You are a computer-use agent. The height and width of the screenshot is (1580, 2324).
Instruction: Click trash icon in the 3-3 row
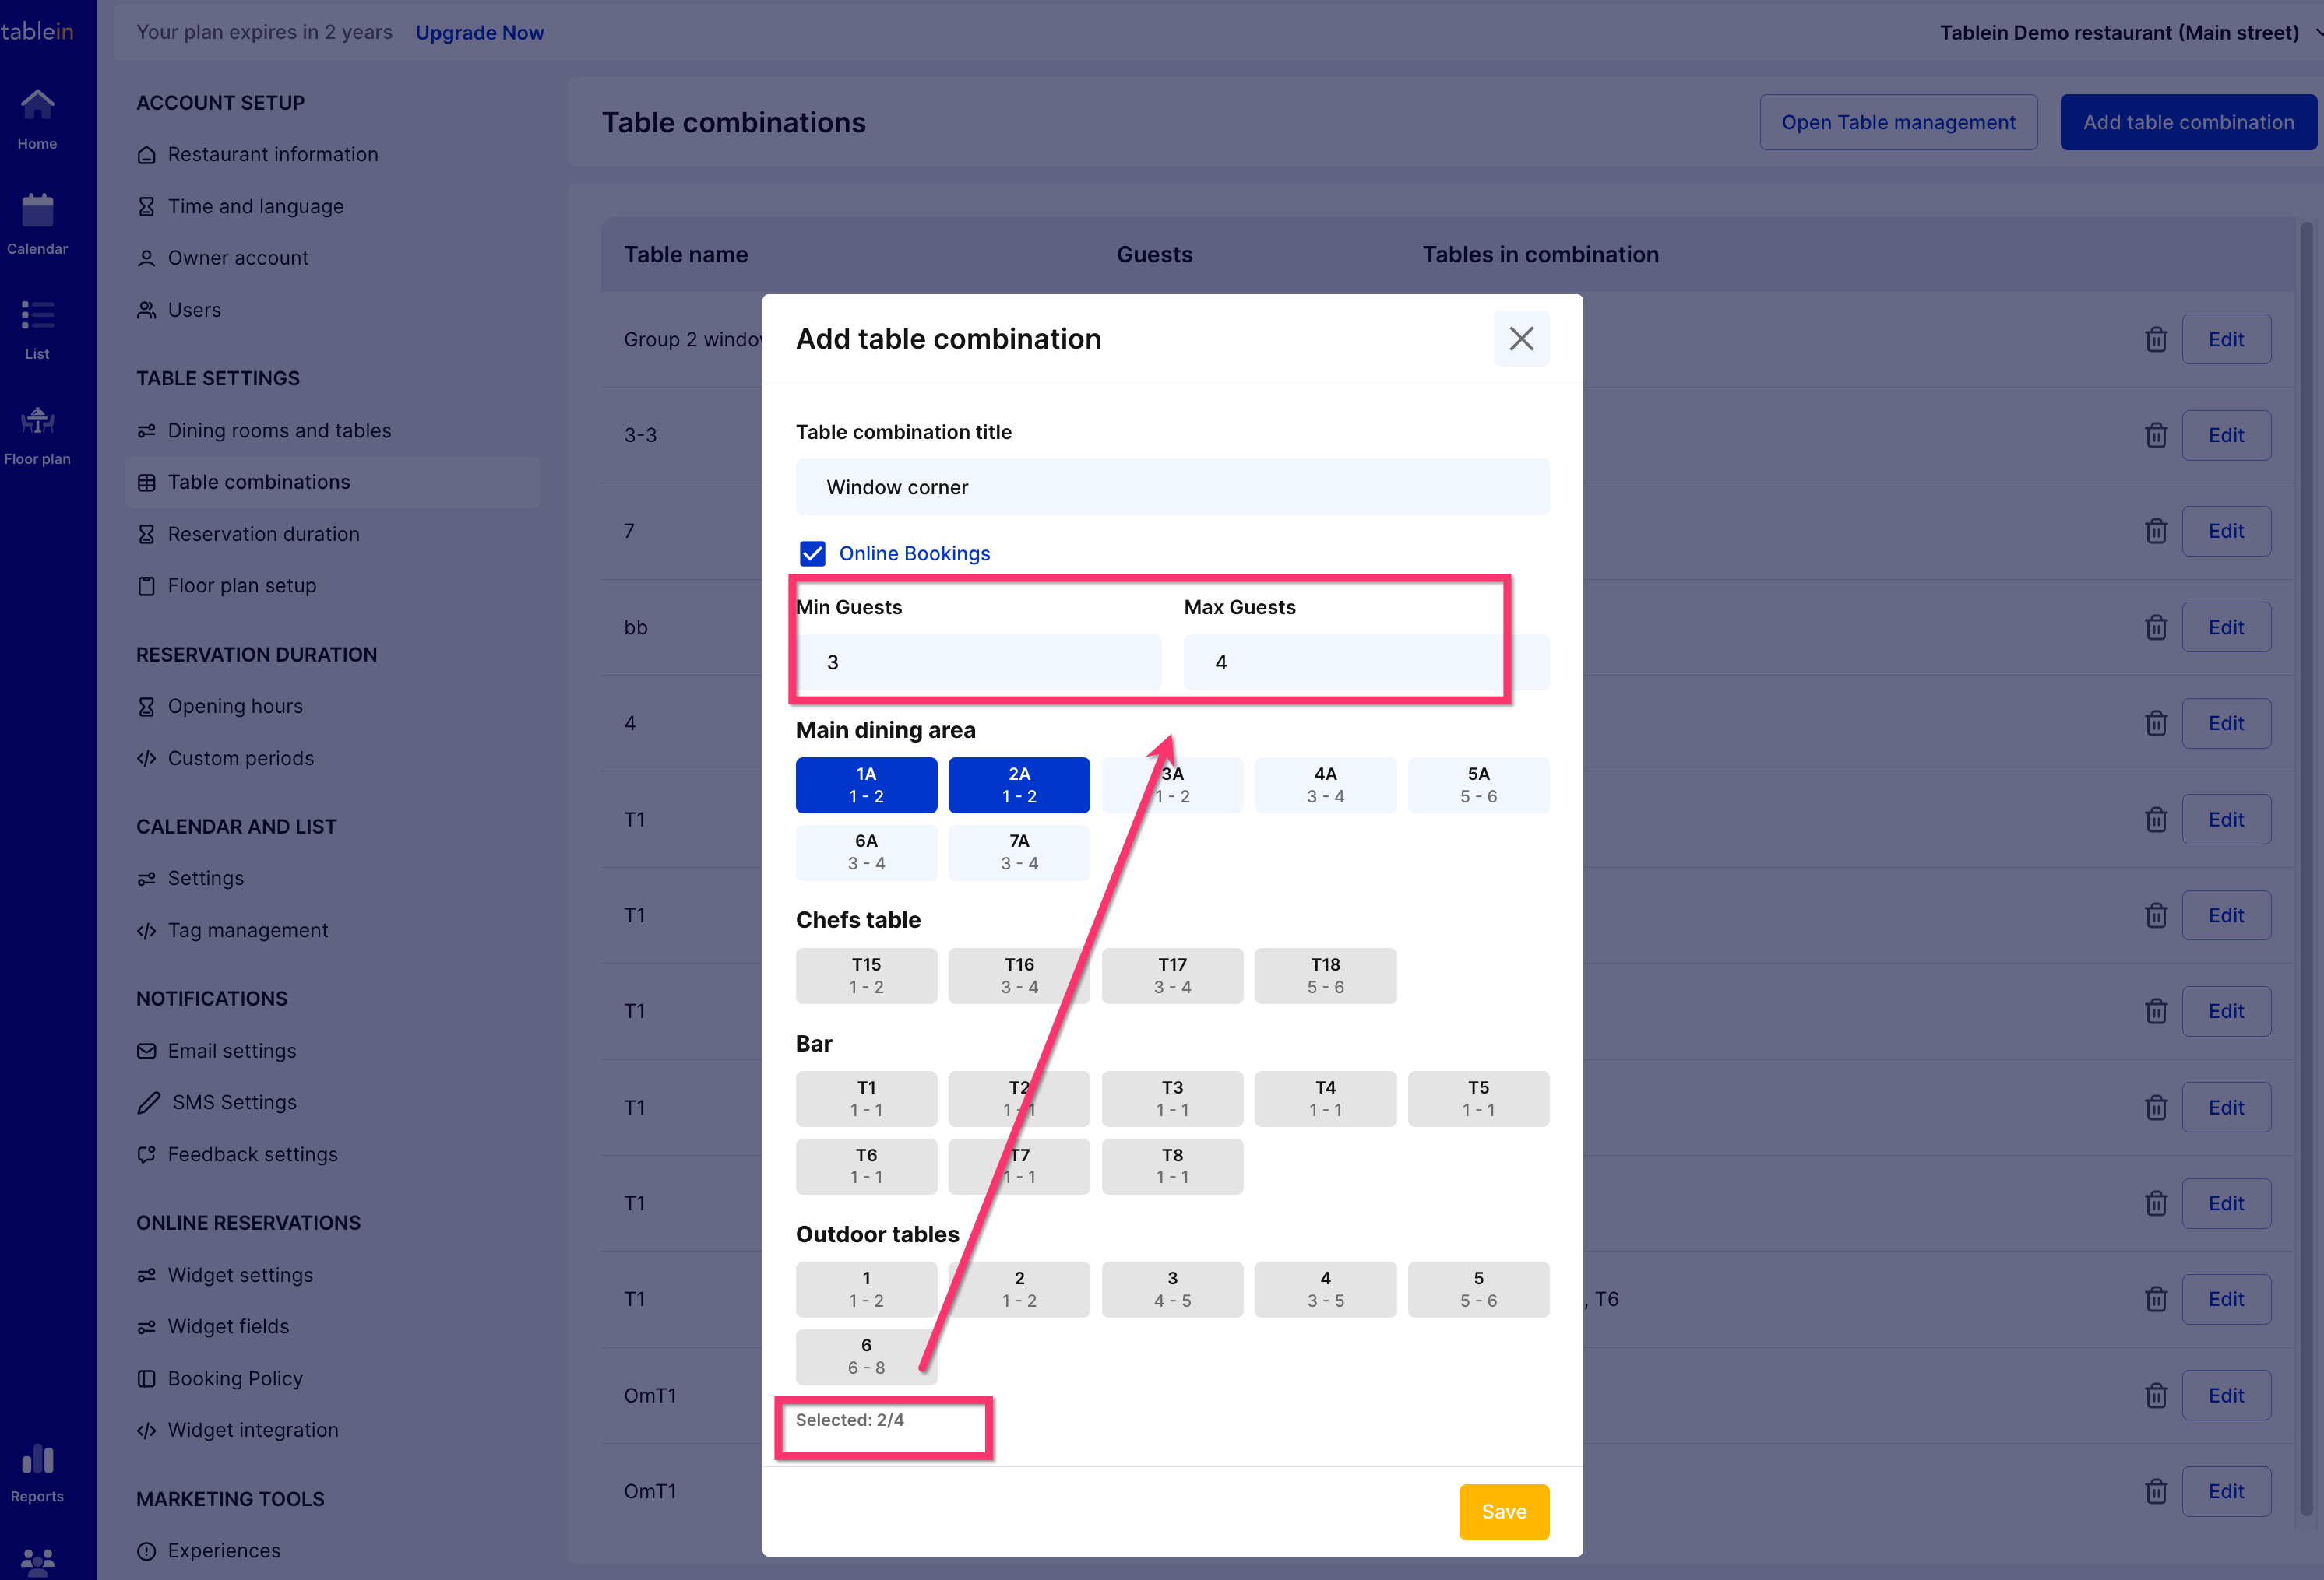pos(2156,436)
